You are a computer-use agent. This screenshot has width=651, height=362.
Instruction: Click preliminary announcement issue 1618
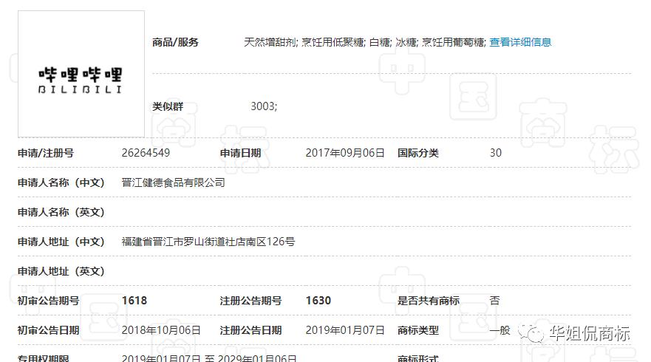coord(134,301)
